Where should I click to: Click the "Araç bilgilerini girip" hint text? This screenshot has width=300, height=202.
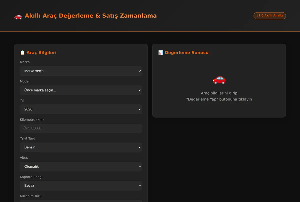coord(219,93)
